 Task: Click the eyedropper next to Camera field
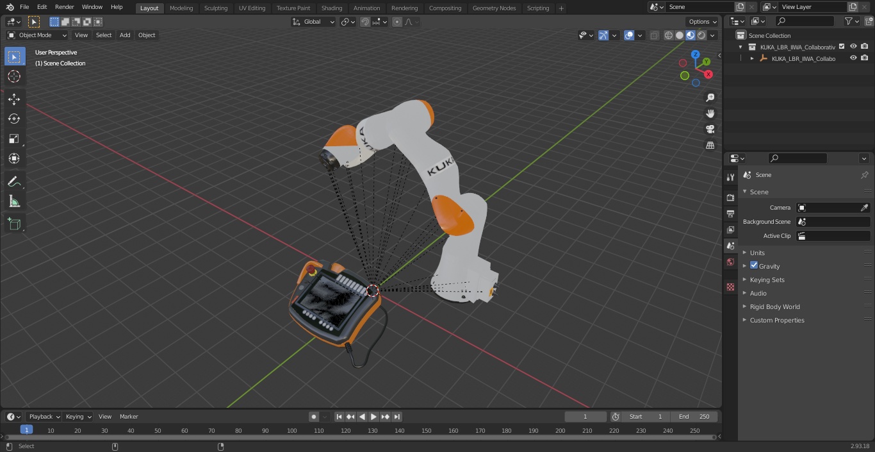(x=864, y=208)
